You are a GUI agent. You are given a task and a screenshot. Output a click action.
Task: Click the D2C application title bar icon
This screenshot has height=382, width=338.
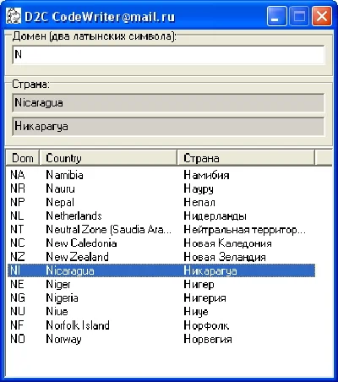14,16
